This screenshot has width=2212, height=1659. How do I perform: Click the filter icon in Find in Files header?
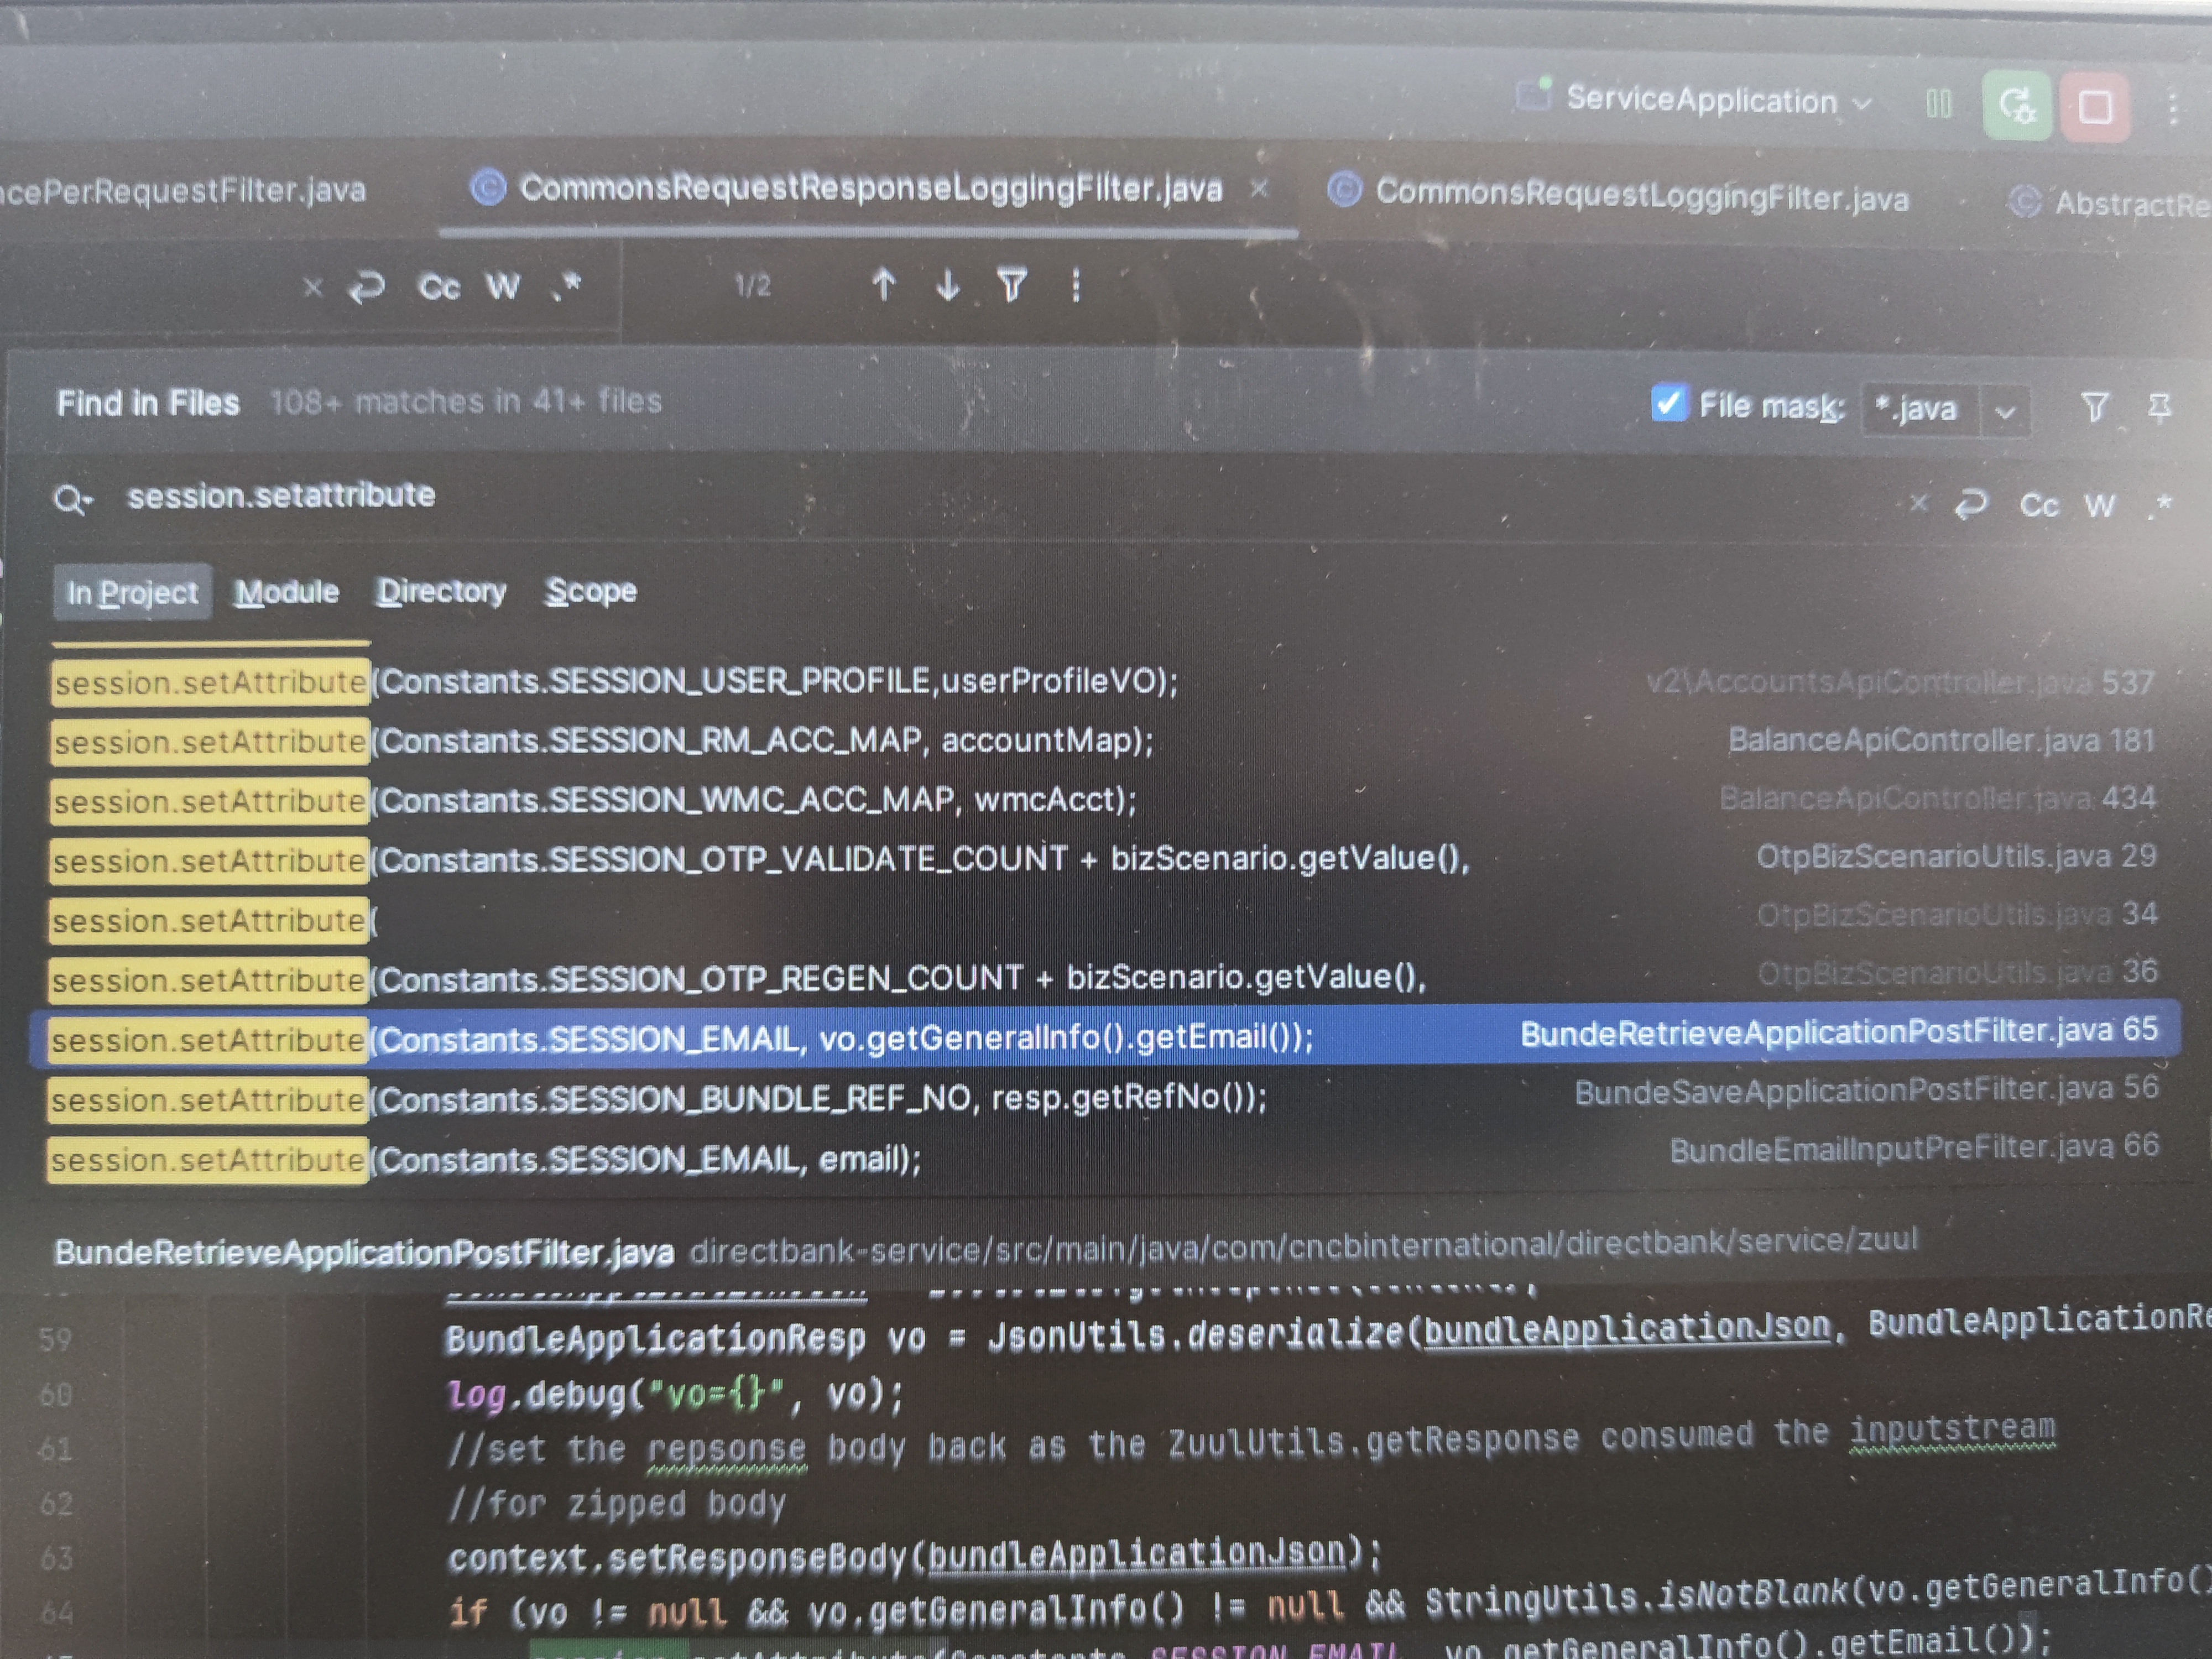(x=2095, y=407)
